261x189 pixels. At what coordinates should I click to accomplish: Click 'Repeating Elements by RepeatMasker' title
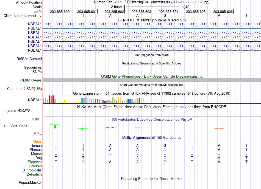[x=152, y=179]
